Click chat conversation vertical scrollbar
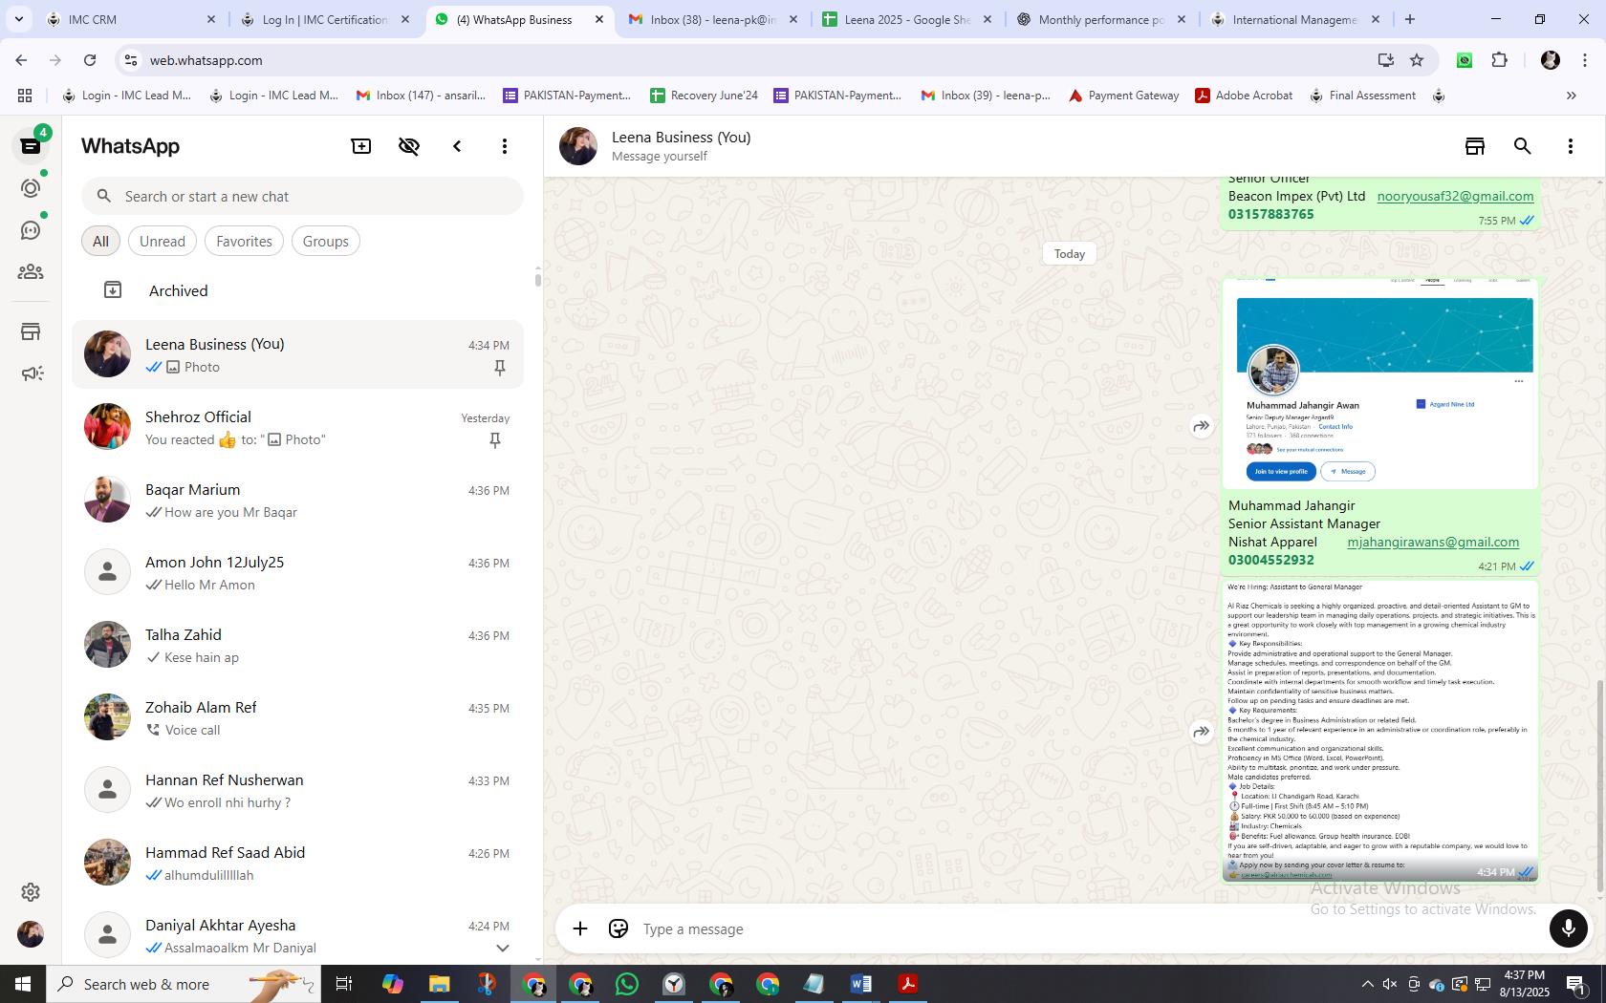This screenshot has height=1003, width=1606. (1600, 785)
